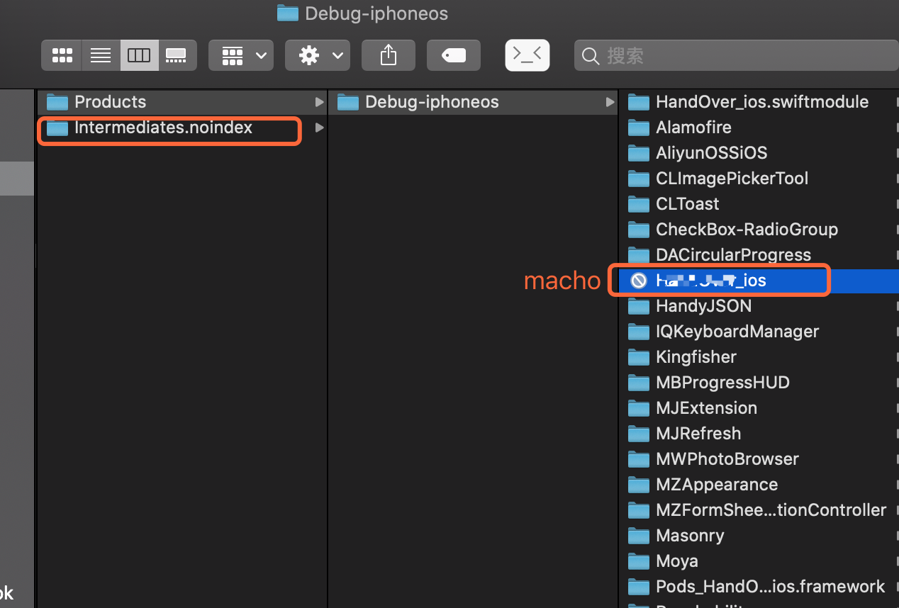Viewport: 899px width, 608px height.
Task: Select the MZAppearance folder
Action: [x=759, y=485]
